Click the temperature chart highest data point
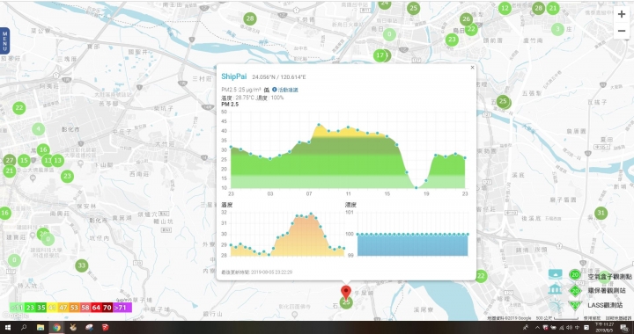The image size is (634, 334). 311,214
